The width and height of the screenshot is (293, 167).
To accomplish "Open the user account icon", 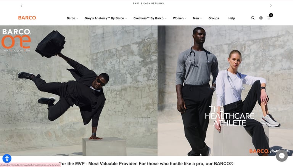I will pos(261,18).
